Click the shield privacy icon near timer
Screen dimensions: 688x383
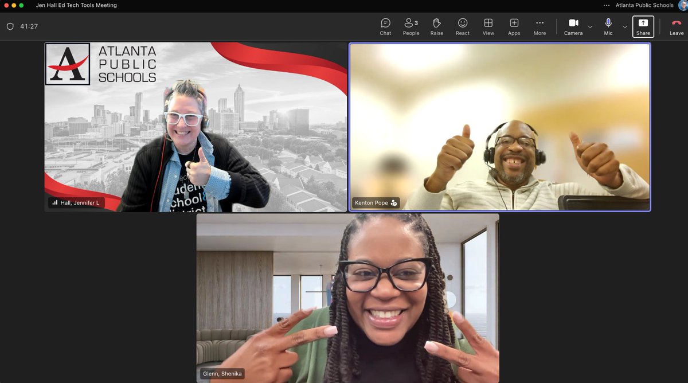tap(10, 26)
